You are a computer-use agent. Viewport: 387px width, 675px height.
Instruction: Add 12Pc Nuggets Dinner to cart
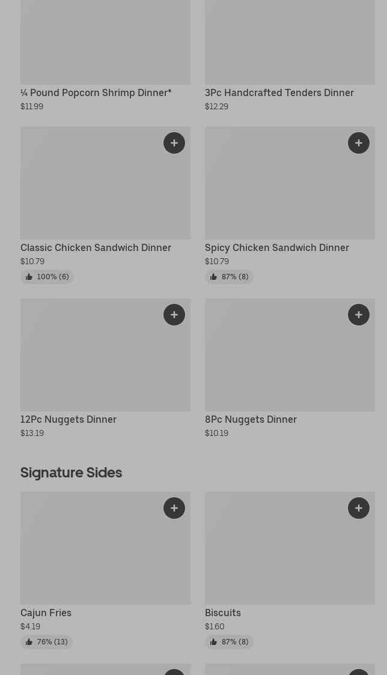(x=174, y=315)
